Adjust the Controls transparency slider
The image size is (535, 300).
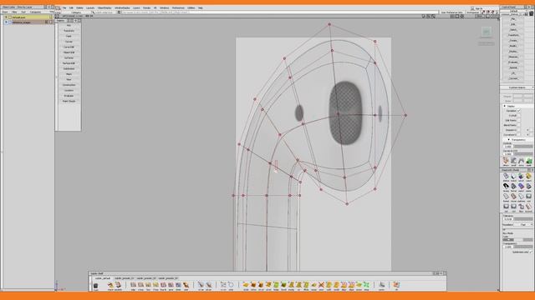[x=523, y=147]
